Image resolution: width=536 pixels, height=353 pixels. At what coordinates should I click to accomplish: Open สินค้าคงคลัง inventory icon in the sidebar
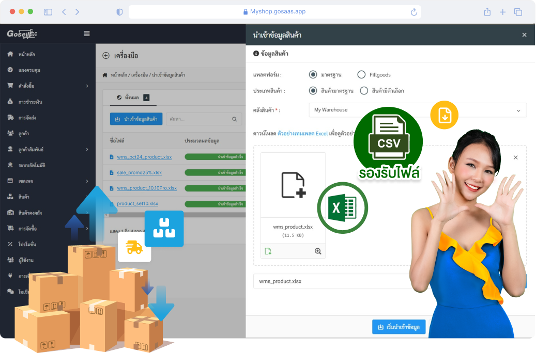point(10,212)
